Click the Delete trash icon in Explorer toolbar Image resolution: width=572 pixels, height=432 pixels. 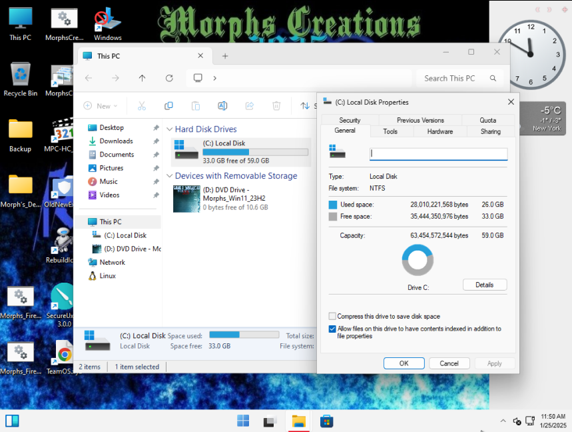click(x=276, y=106)
